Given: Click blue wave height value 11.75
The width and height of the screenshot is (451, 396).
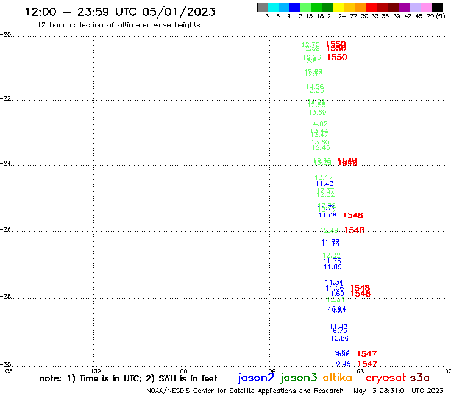Looking at the screenshot, I should tap(332, 261).
